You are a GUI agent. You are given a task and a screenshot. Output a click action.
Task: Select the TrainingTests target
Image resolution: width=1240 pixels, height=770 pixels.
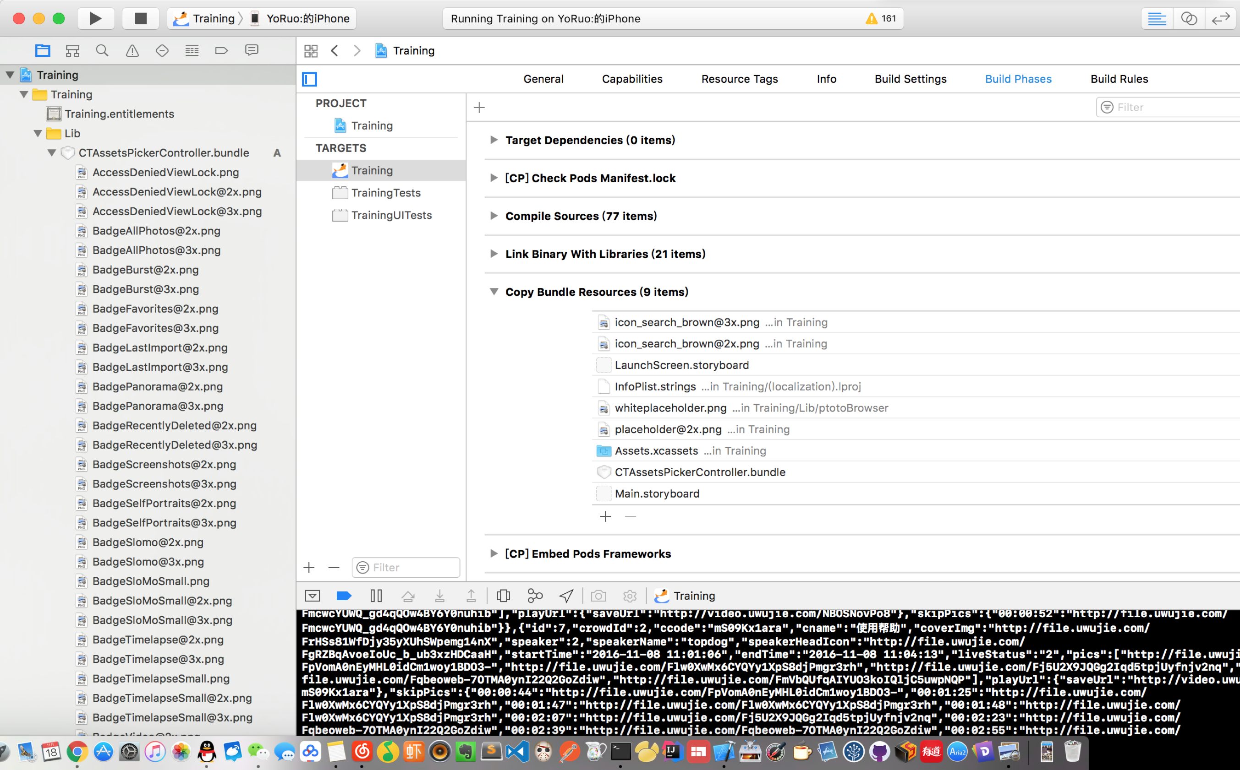coord(381,192)
